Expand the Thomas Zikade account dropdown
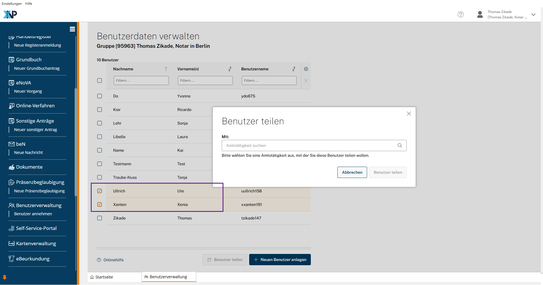 click(533, 15)
